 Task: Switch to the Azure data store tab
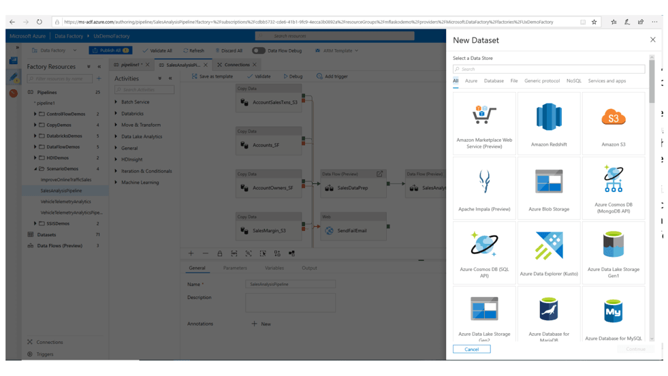471,80
